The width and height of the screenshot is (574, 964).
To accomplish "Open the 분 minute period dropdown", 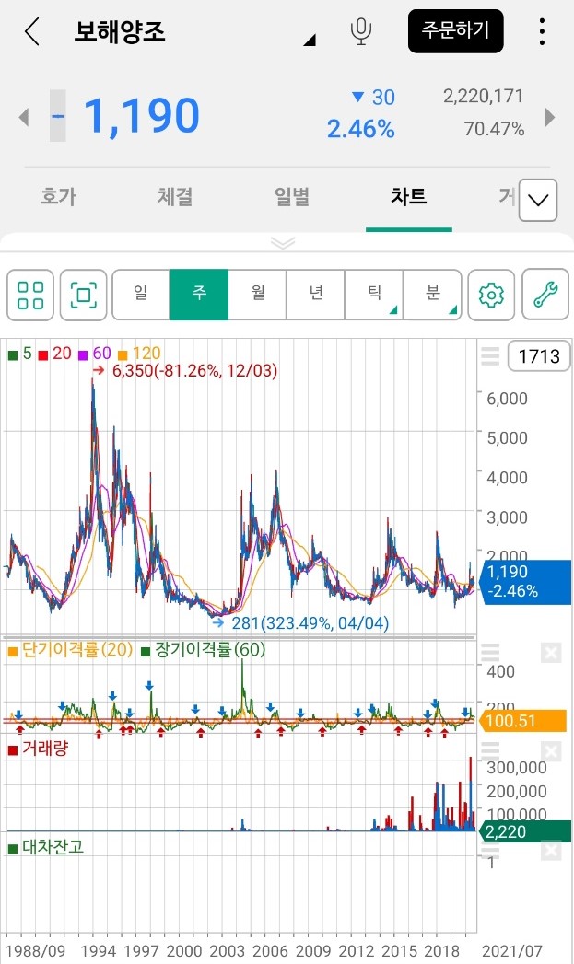I will pyautogui.click(x=432, y=295).
